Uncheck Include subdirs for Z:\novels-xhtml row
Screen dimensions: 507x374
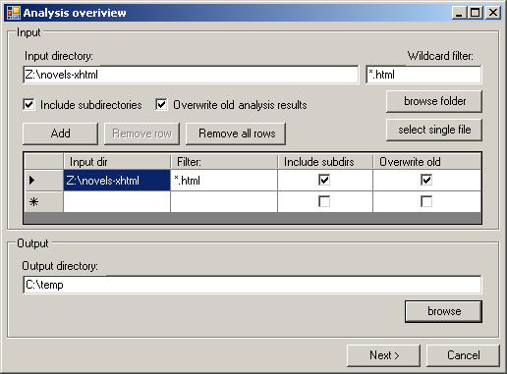click(324, 180)
